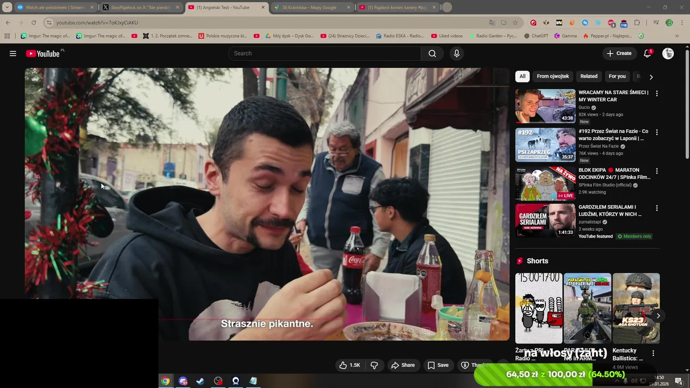This screenshot has width=690, height=388.
Task: Select the All filter chip
Action: (522, 77)
